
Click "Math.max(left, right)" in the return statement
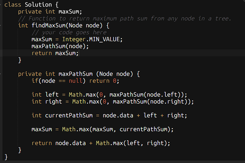(x=131, y=143)
